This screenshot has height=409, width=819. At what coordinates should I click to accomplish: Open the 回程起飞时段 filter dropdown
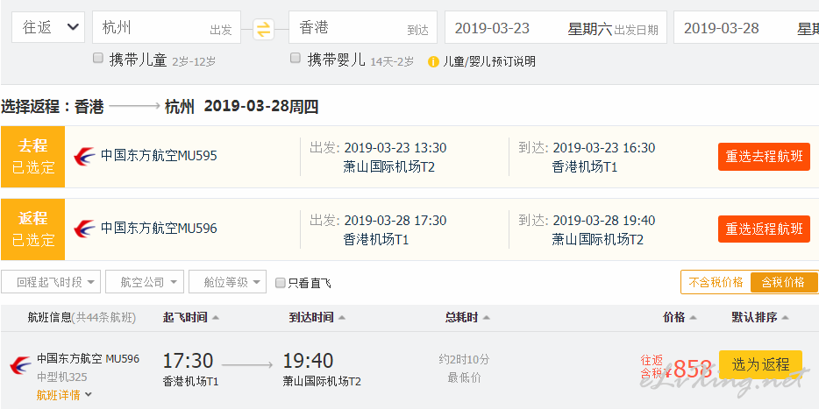pyautogui.click(x=51, y=282)
